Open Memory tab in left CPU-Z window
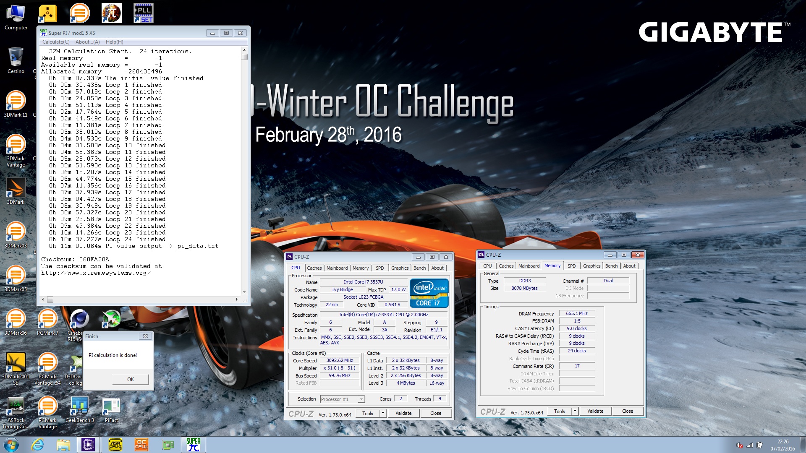Viewport: 806px width, 453px height. coord(361,268)
